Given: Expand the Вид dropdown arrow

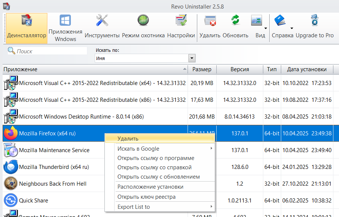Looking at the screenshot, I should coord(266,28).
